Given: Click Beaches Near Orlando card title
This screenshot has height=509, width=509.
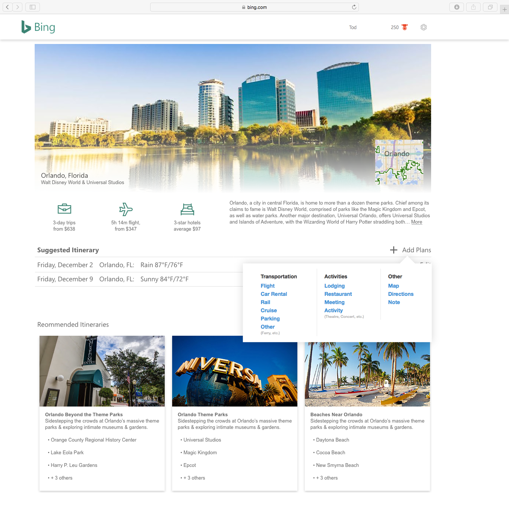Looking at the screenshot, I should point(336,414).
